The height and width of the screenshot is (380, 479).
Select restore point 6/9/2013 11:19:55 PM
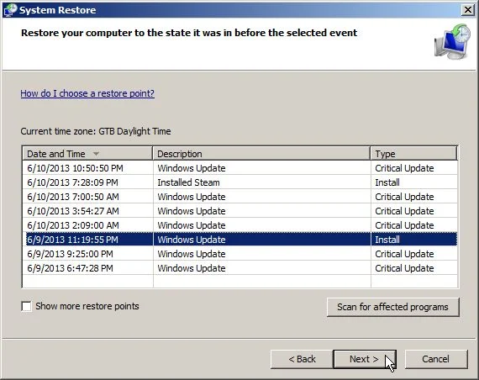(x=239, y=240)
